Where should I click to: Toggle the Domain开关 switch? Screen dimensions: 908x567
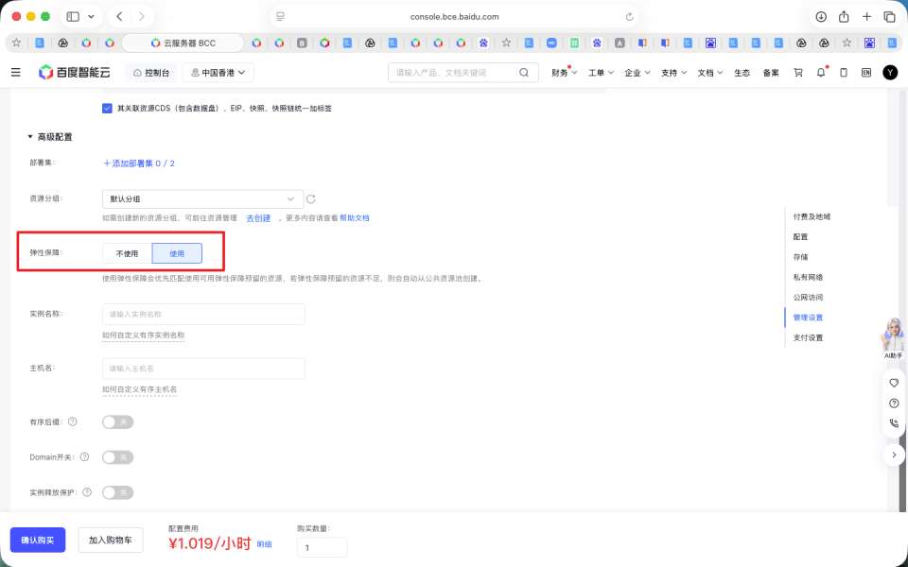(x=117, y=457)
